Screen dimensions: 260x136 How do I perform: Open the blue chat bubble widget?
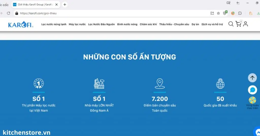(x=253, y=90)
